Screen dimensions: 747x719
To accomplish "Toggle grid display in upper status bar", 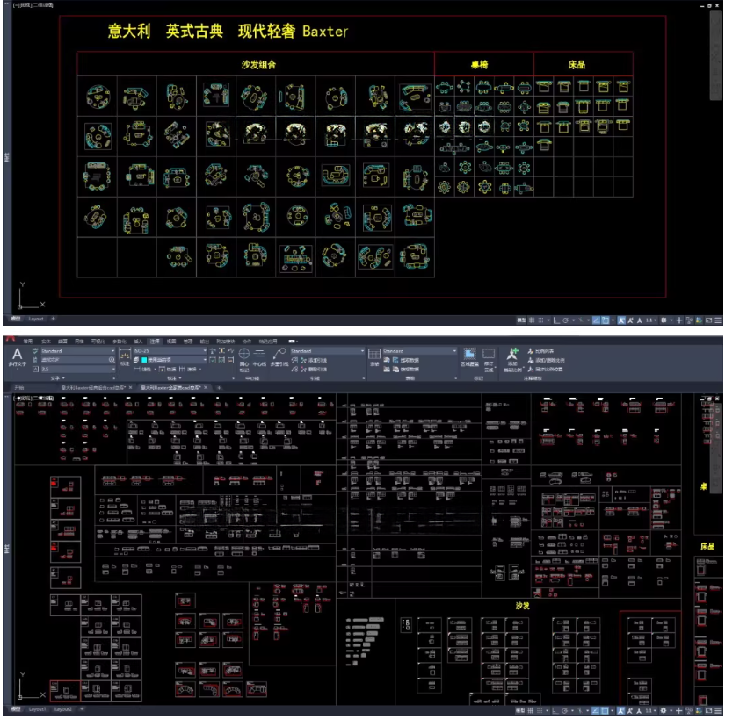I will point(533,320).
